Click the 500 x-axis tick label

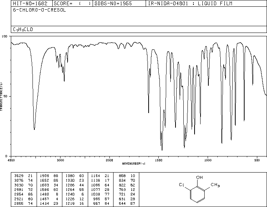click(x=257, y=160)
